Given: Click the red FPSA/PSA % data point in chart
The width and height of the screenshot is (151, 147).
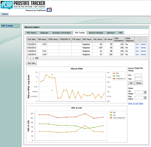Looking at the screenshot, I should [x=52, y=74].
